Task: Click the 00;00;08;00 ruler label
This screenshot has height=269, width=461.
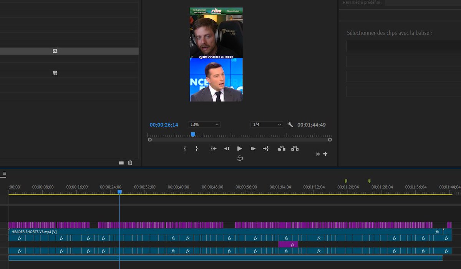Action: (43, 187)
